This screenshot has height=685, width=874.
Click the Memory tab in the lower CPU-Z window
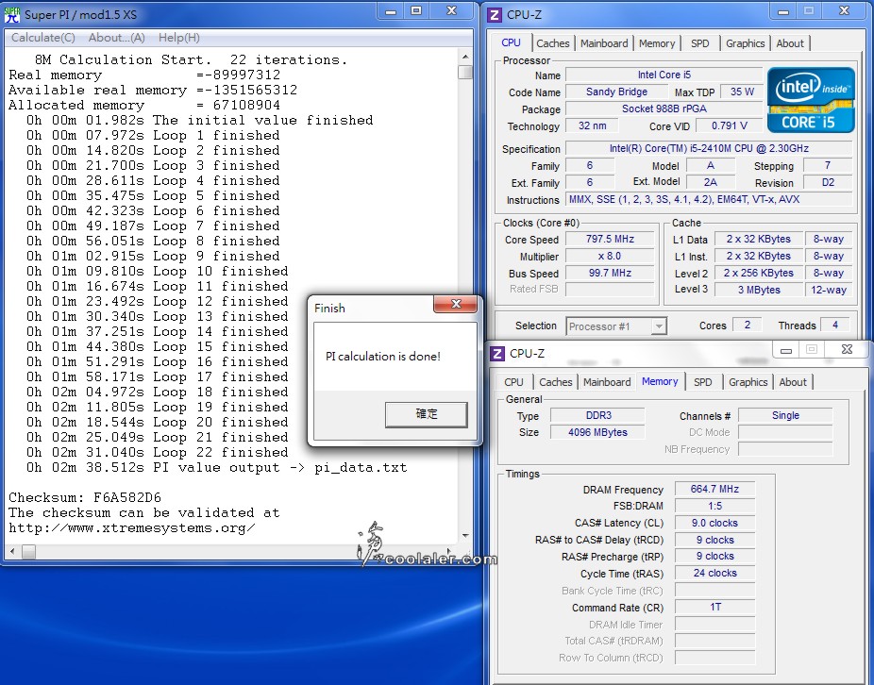660,381
